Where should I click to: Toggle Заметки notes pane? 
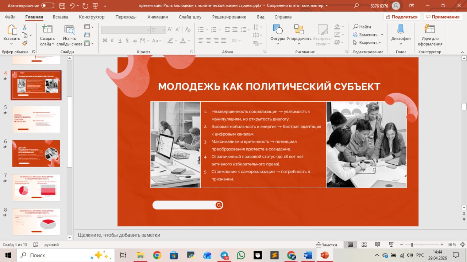pos(327,245)
